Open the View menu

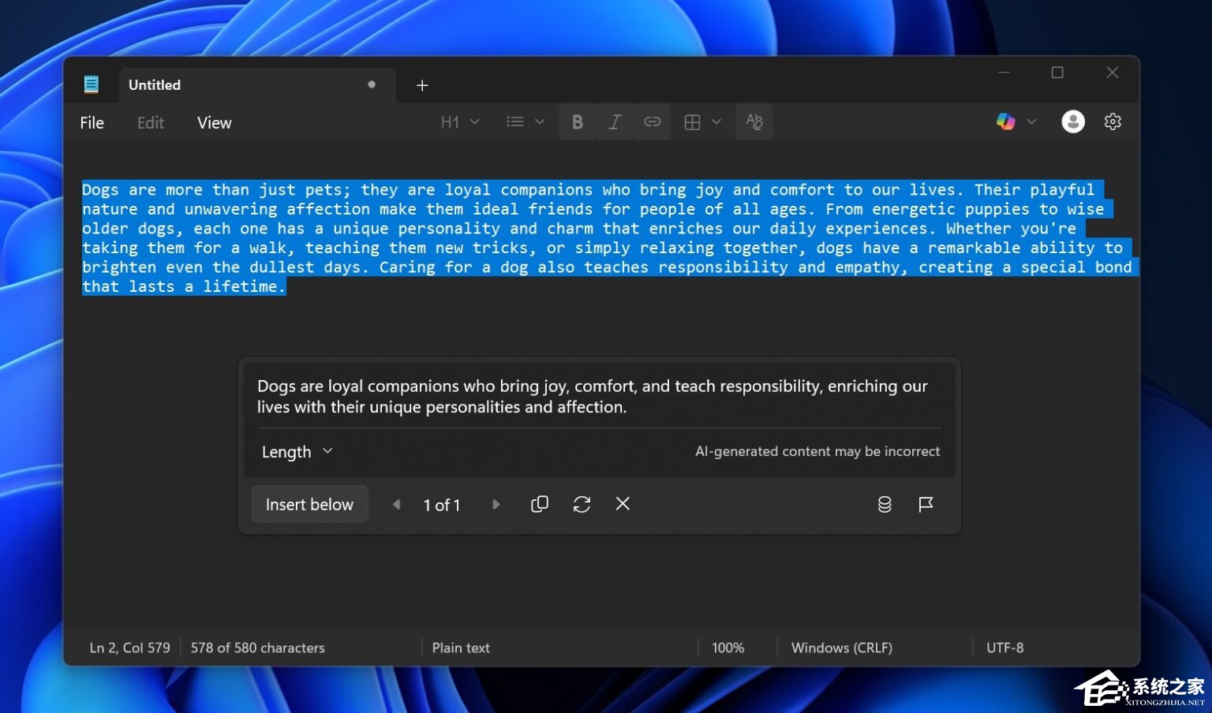coord(215,122)
